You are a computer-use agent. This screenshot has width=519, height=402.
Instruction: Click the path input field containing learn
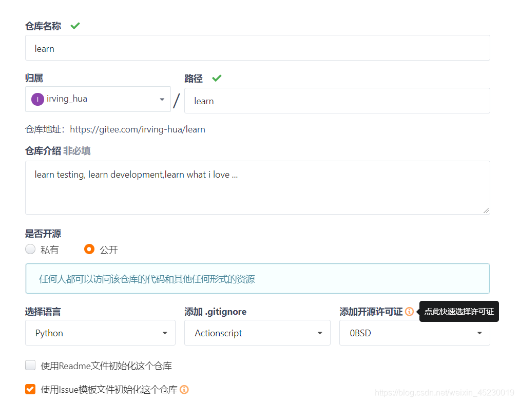click(337, 101)
